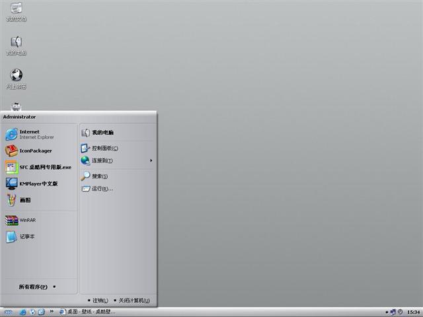Expand the 连接到 submenu arrow

point(151,160)
